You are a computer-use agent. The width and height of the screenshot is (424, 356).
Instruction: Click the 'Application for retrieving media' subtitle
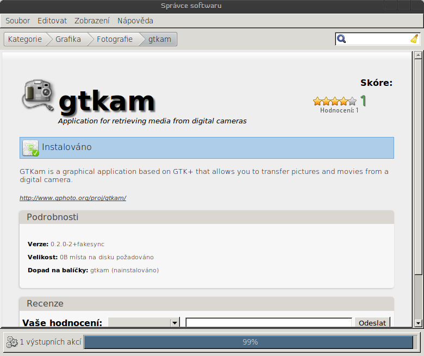(x=152, y=121)
